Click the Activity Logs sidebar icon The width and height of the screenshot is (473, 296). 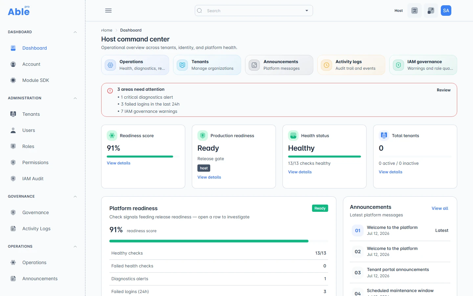pyautogui.click(x=13, y=229)
